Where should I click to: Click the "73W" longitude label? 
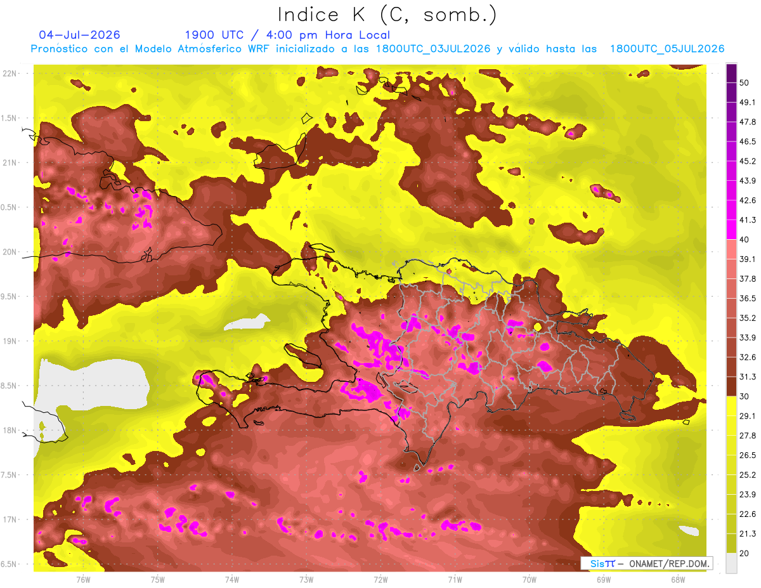306,580
